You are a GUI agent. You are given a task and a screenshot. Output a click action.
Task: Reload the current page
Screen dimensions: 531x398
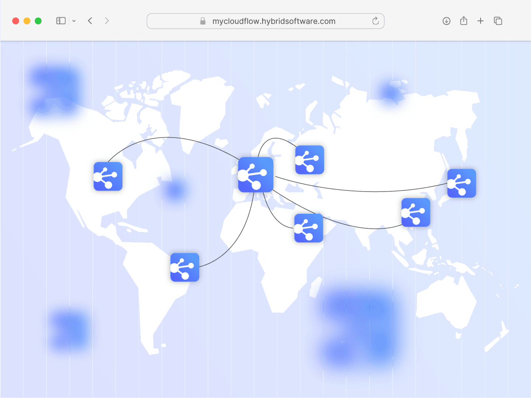pos(375,21)
